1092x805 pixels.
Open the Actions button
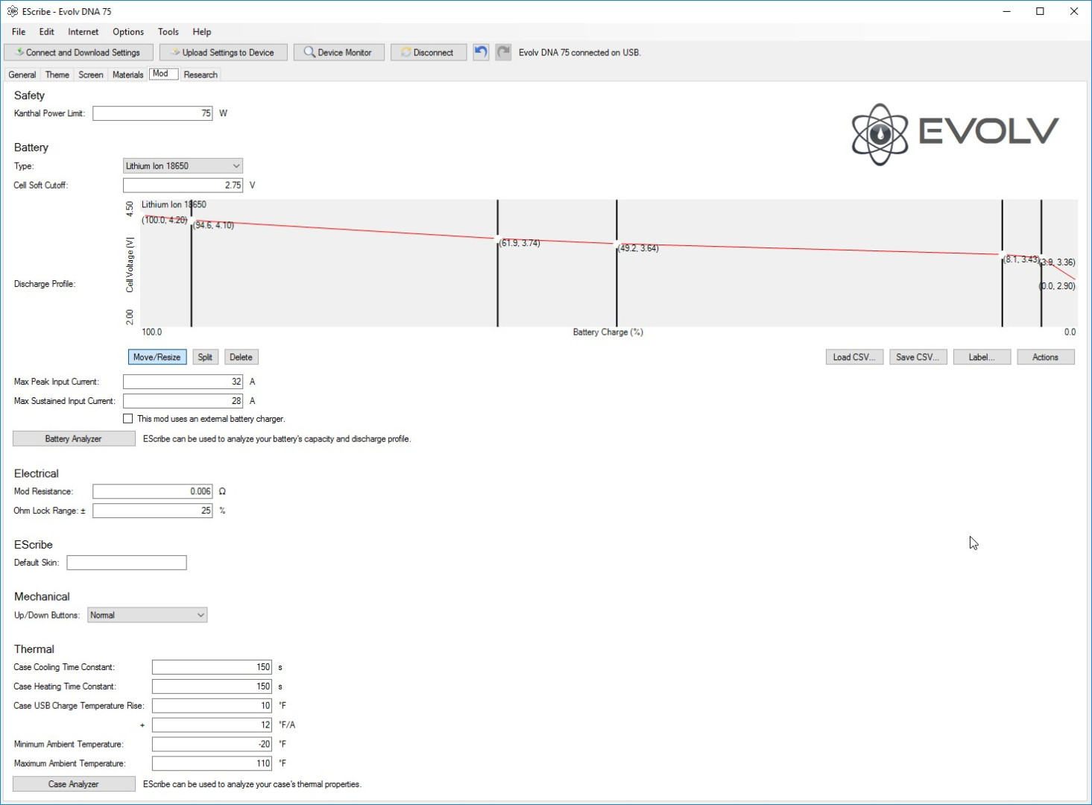point(1046,357)
